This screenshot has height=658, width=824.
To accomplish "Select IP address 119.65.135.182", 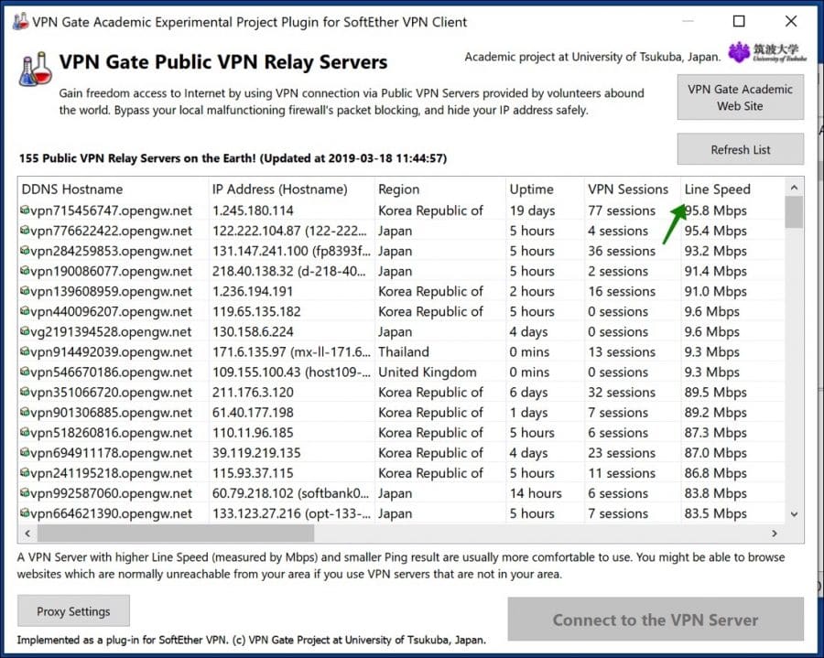I will 256,311.
